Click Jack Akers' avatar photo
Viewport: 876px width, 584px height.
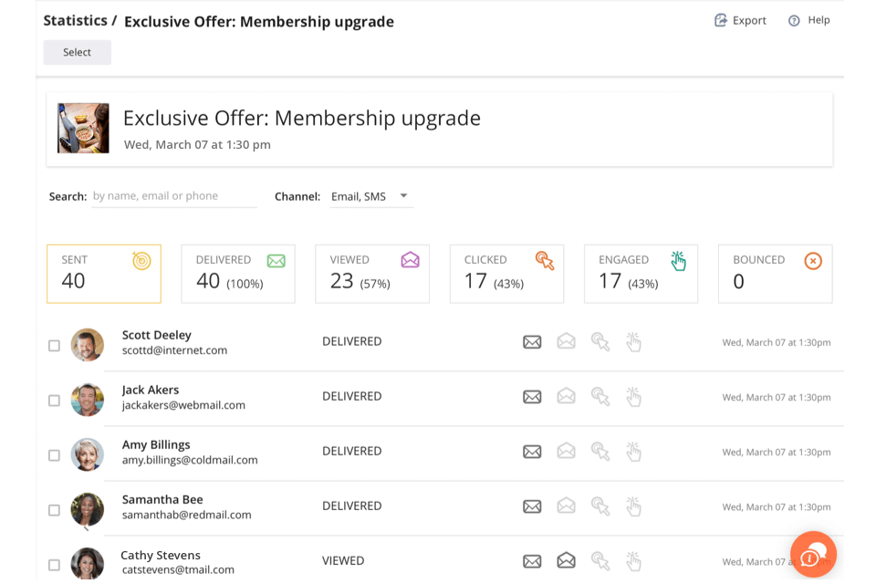tap(88, 400)
